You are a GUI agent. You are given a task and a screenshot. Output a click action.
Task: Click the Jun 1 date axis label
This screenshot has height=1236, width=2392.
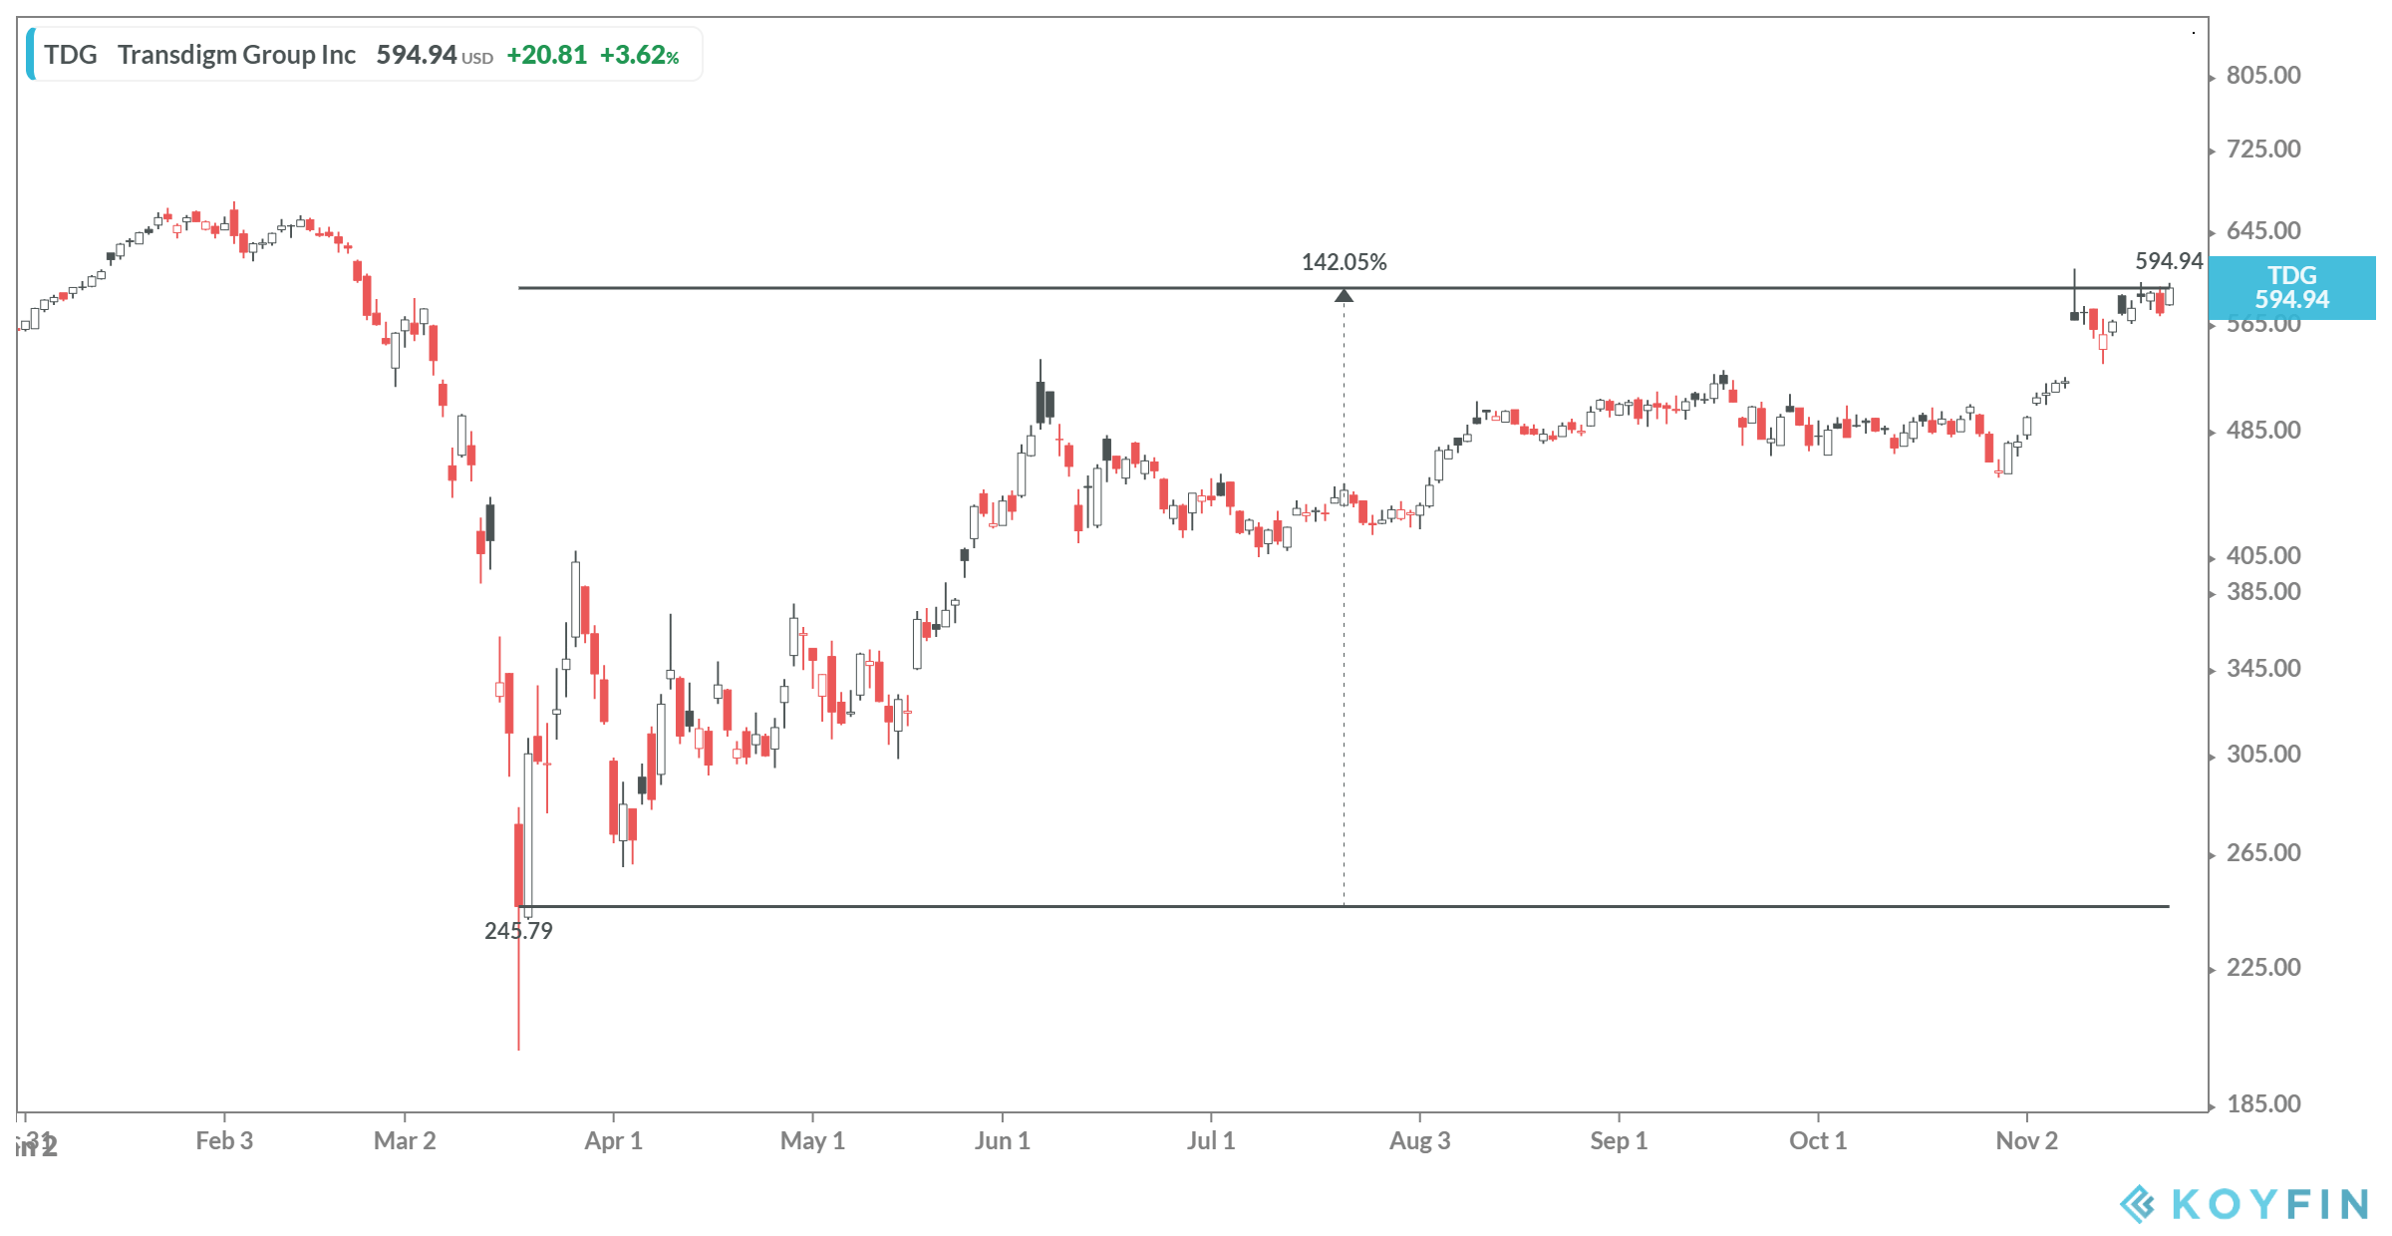(1002, 1141)
